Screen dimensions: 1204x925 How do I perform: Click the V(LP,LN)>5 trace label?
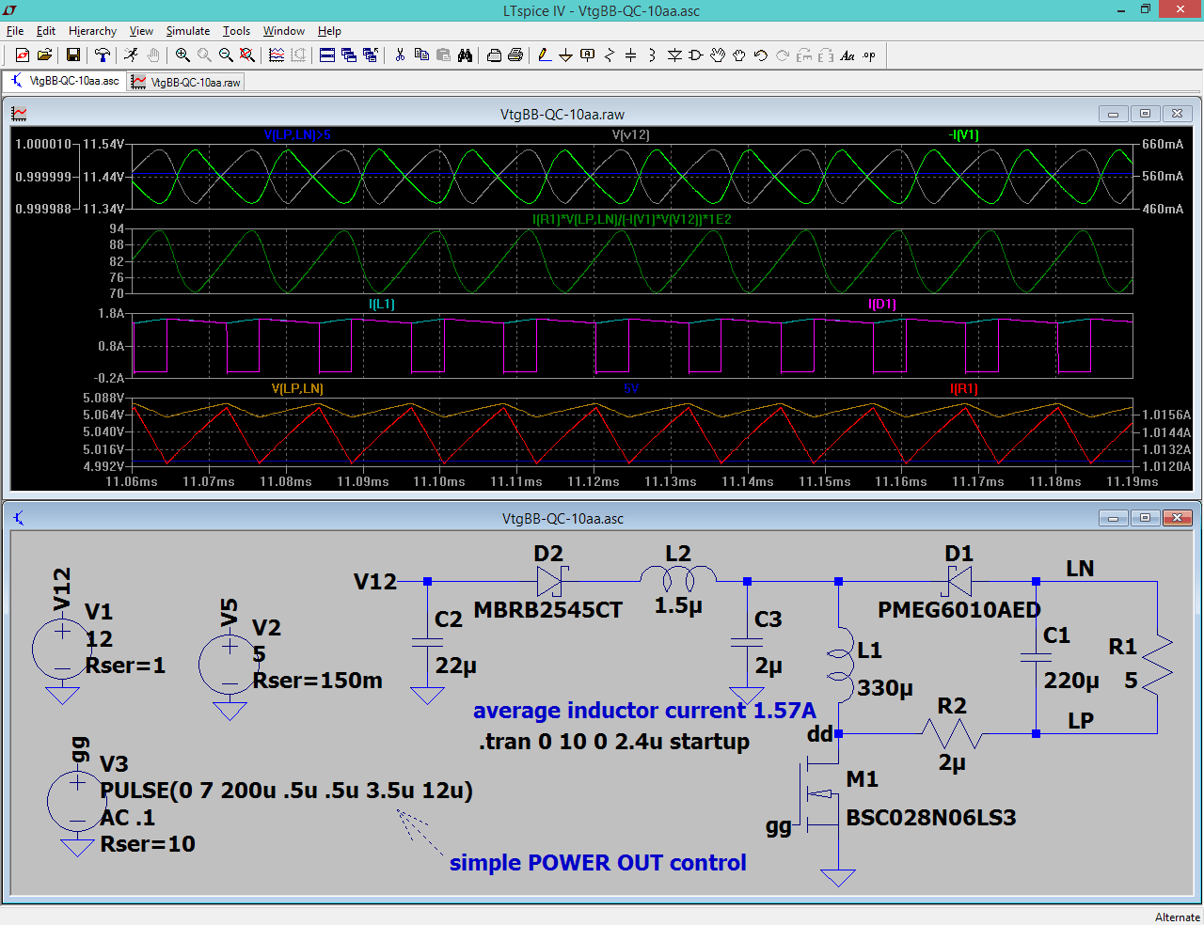click(x=297, y=134)
